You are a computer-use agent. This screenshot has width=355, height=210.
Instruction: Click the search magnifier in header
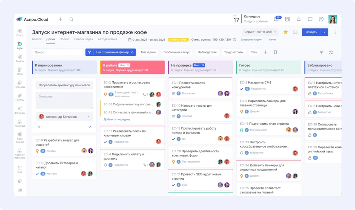tap(71, 19)
